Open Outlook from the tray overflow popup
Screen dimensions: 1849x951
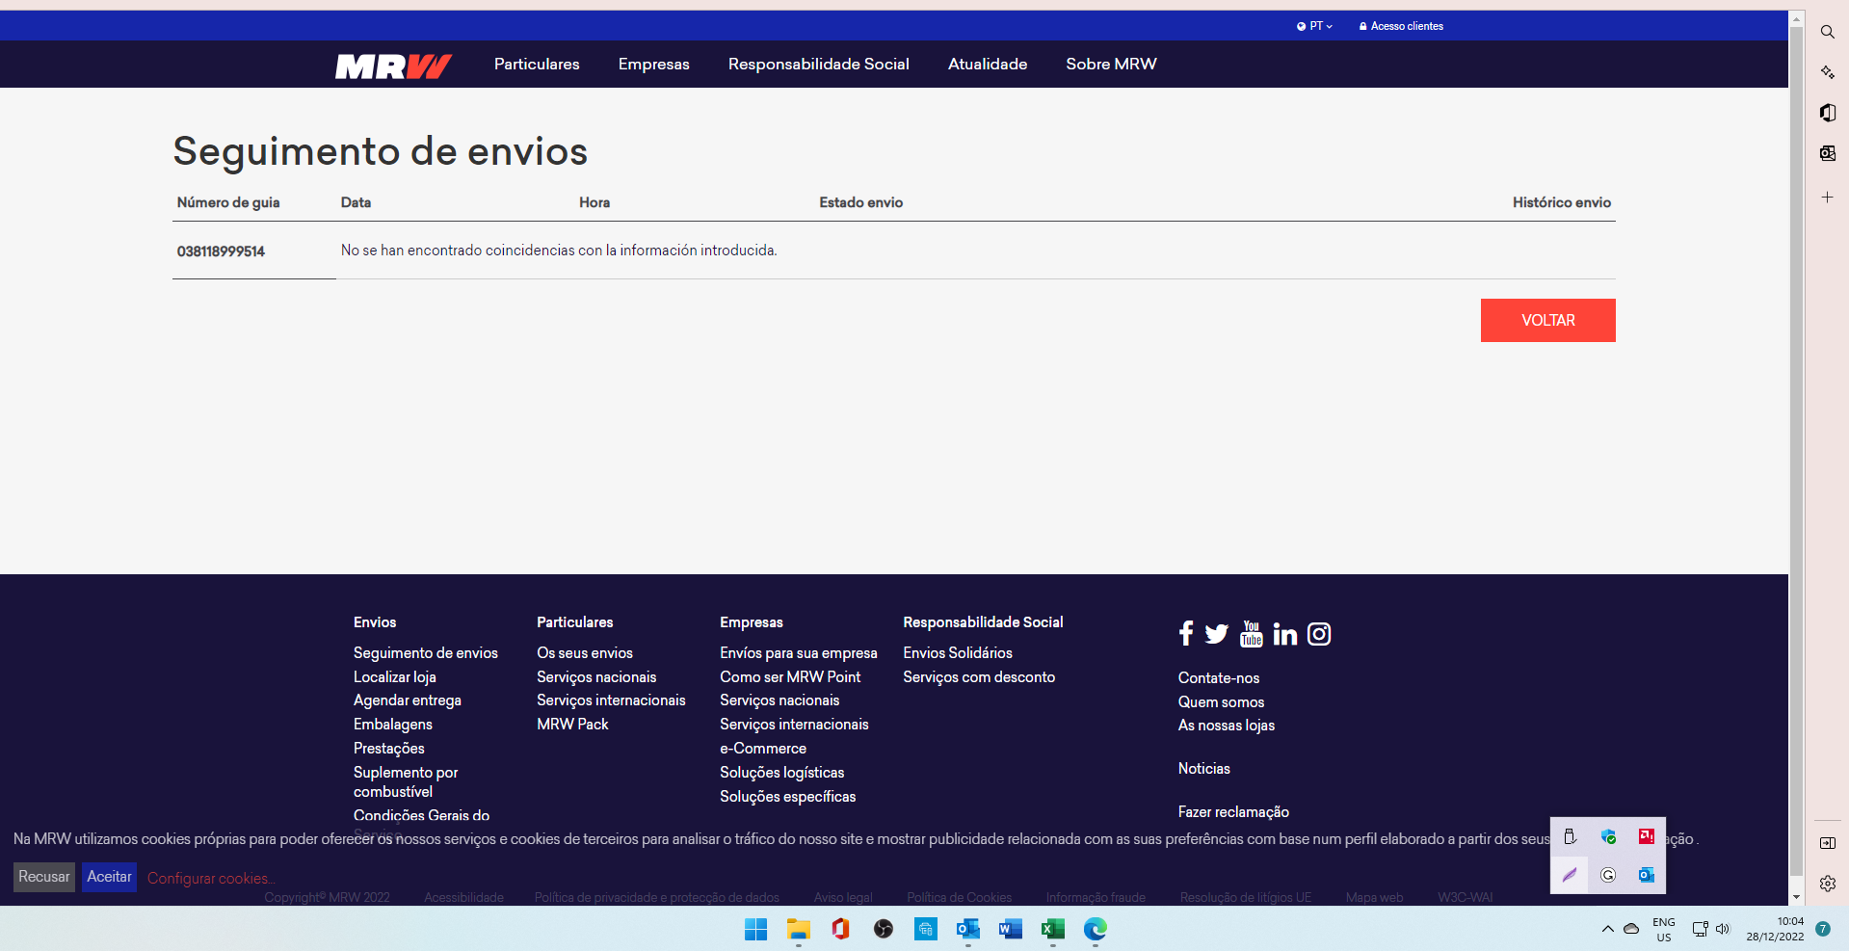tap(1647, 875)
